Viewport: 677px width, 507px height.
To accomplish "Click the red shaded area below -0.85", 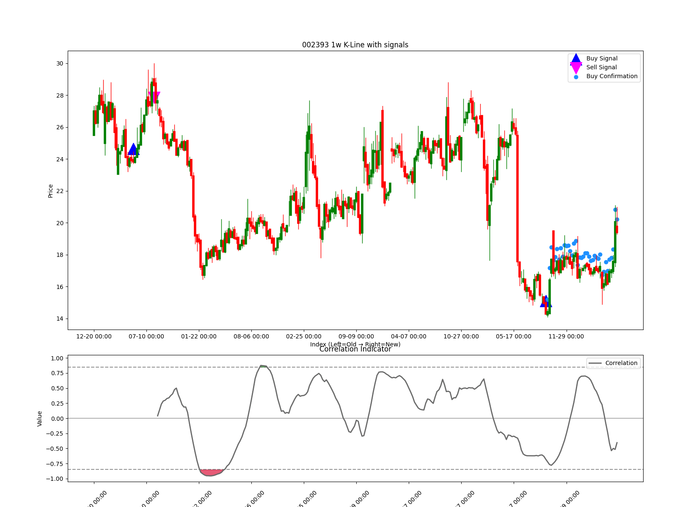I will pos(211,472).
